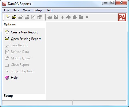Click the greyed Modify Query toolbar icon
This screenshot has height=107, width=129.
point(39,17)
